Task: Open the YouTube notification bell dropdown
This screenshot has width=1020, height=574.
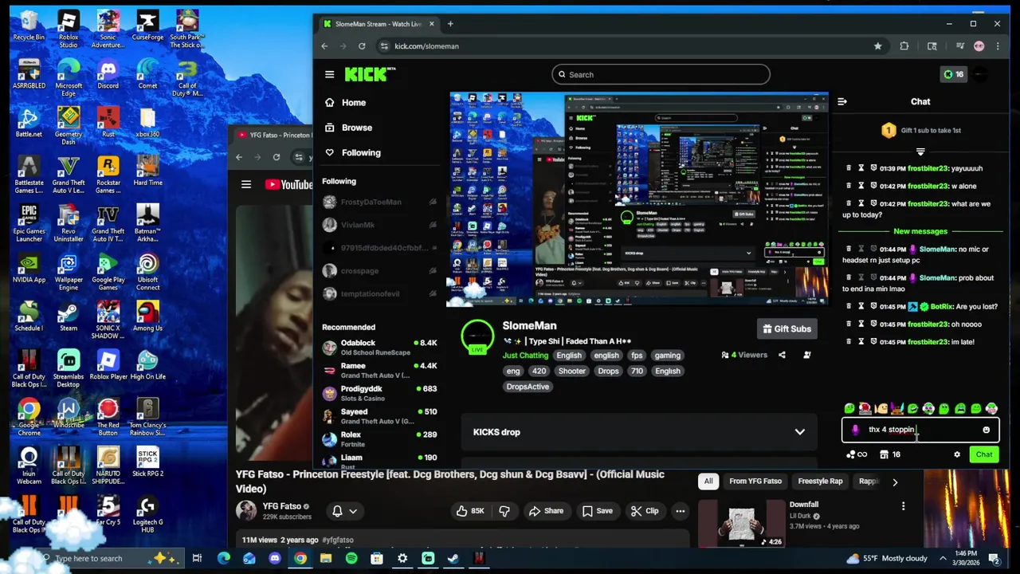Action: coord(343,511)
